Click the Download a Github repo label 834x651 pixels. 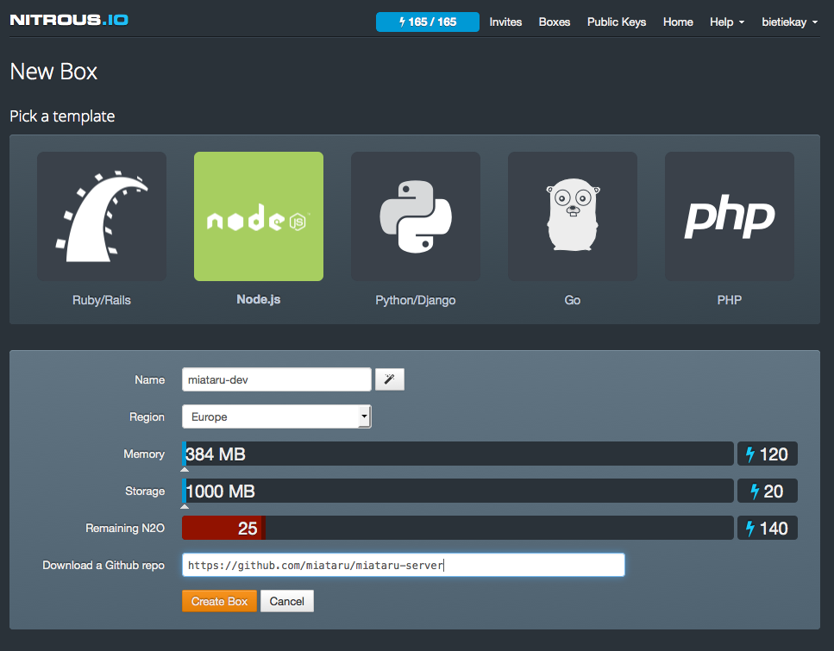[103, 565]
